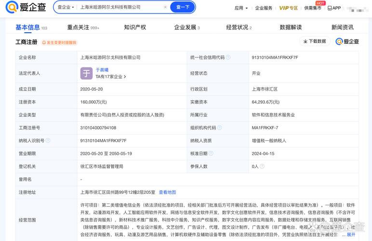Click the 增值税一般纳税人 taxpayer value
Image resolution: width=372 pixels, height=241 pixels.
pos(269,141)
